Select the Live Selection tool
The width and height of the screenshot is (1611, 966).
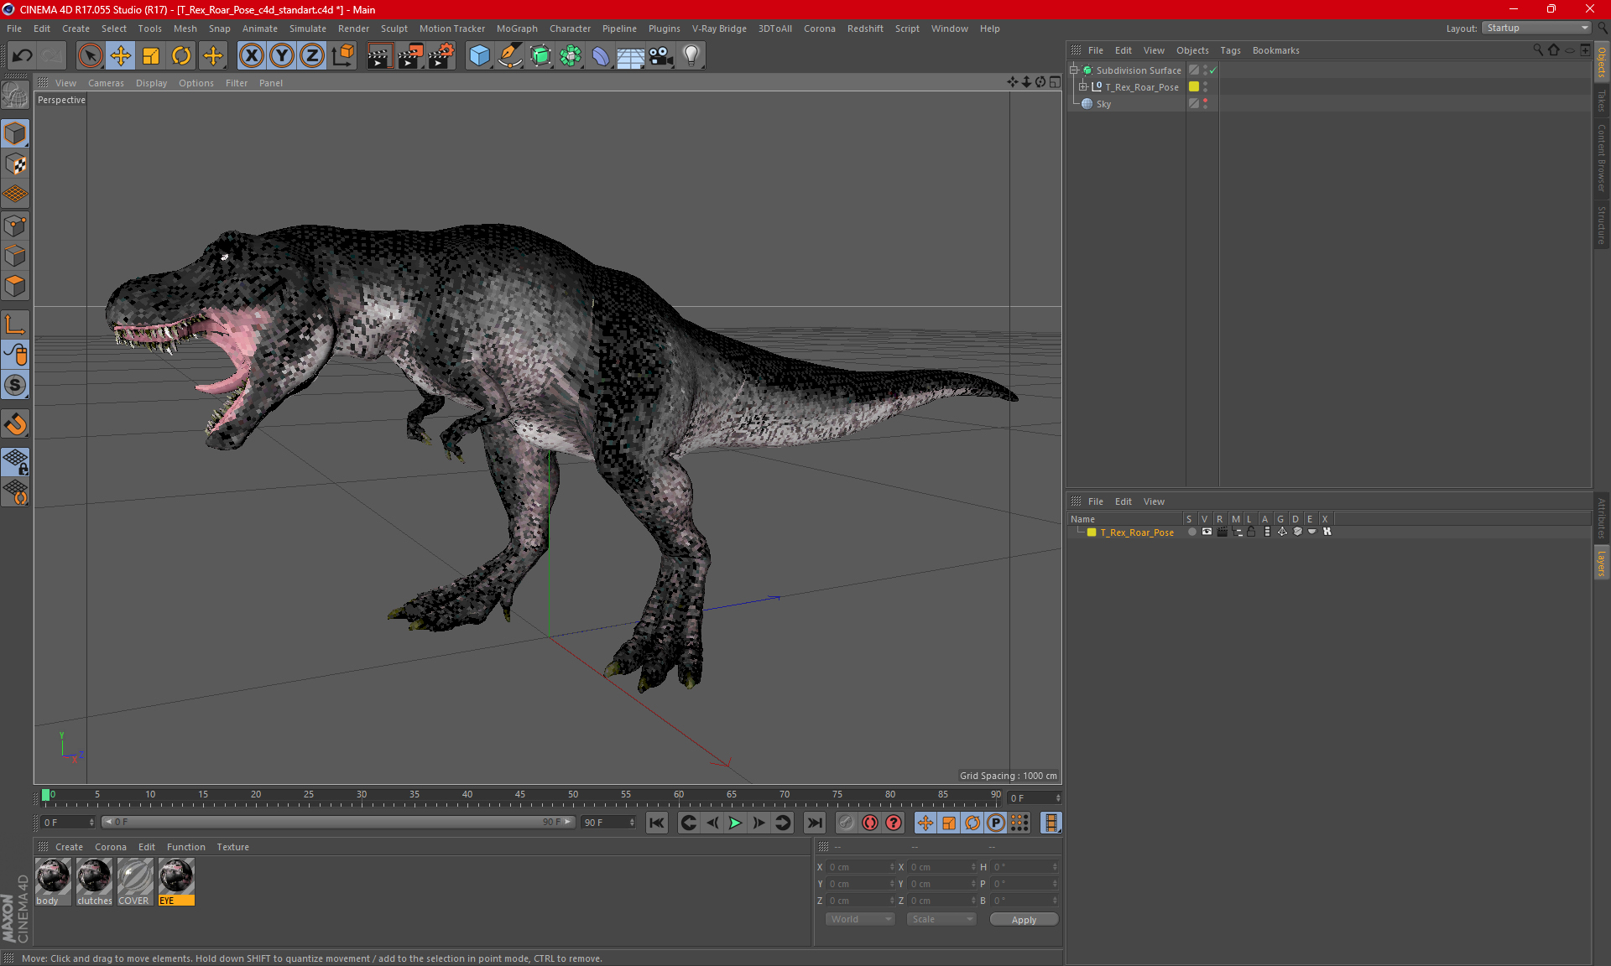pos(90,55)
